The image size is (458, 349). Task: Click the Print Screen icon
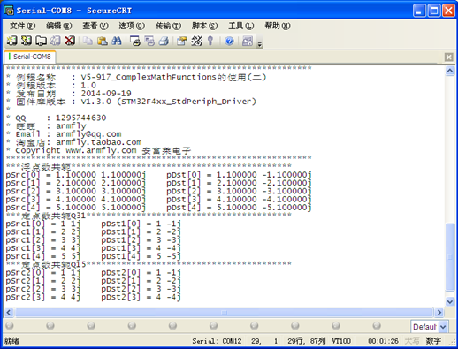click(135, 41)
